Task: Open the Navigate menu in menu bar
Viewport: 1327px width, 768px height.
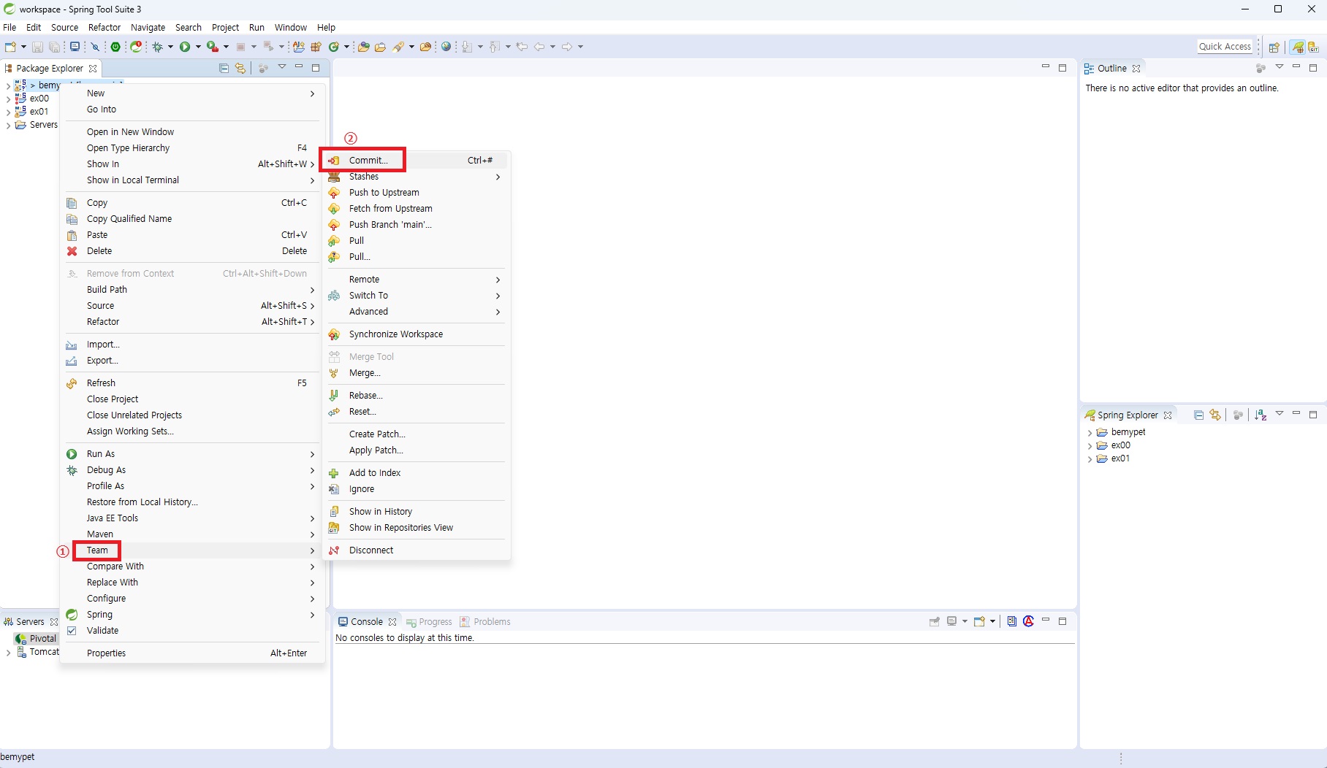Action: click(x=148, y=28)
